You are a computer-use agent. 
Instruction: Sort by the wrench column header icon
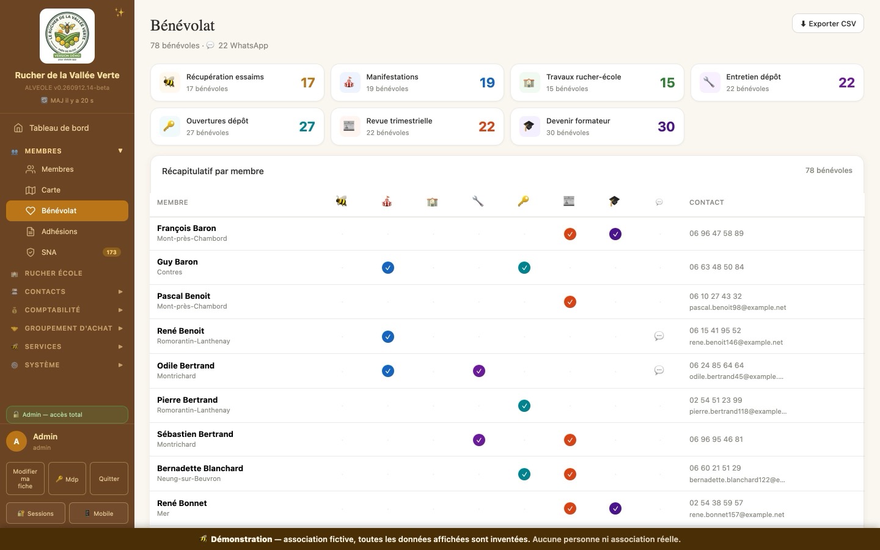478,201
